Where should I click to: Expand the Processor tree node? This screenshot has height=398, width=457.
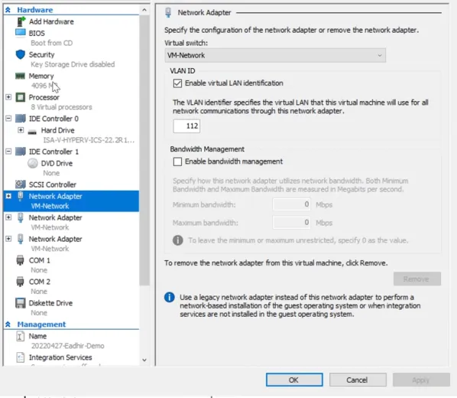click(8, 97)
